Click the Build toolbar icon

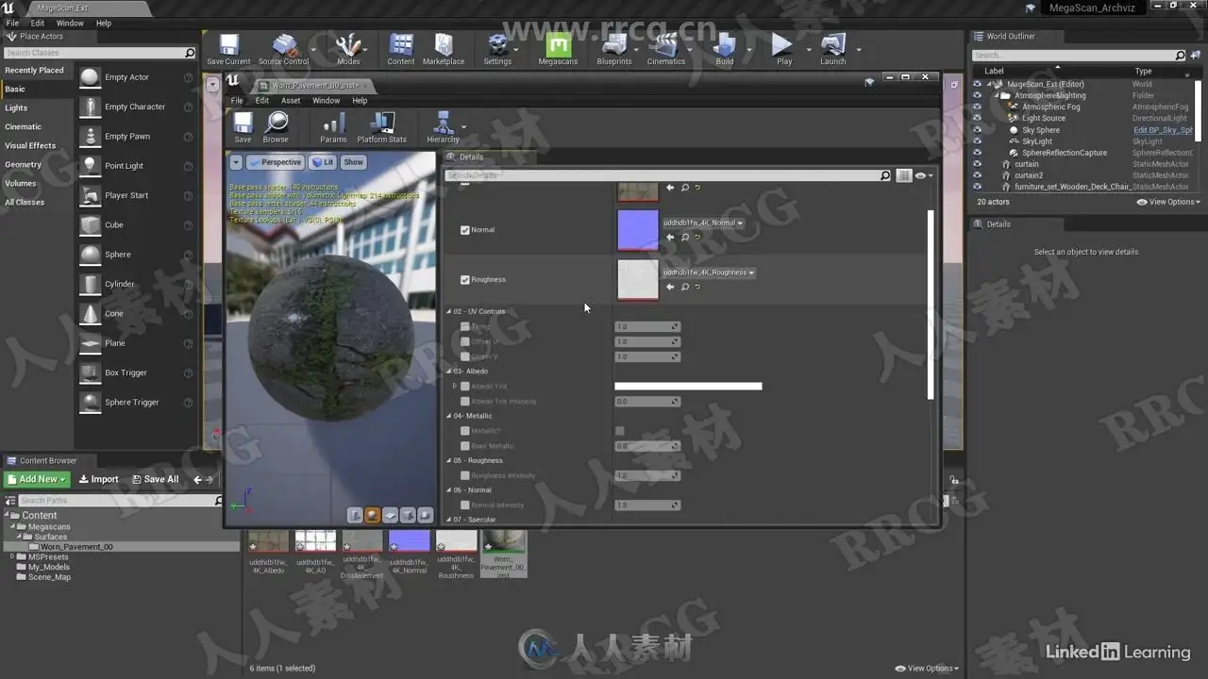pos(724,50)
